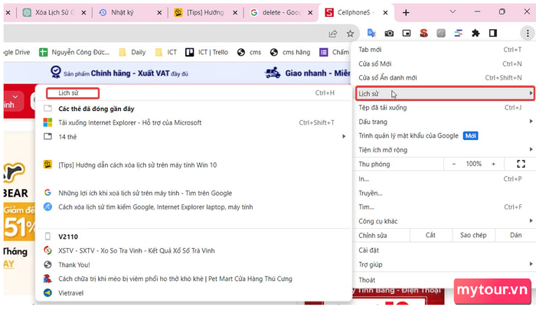536x310 pixels.
Task: Open XSTV - SXTV Xo So Tra Vinh entry
Action: [x=194, y=251]
